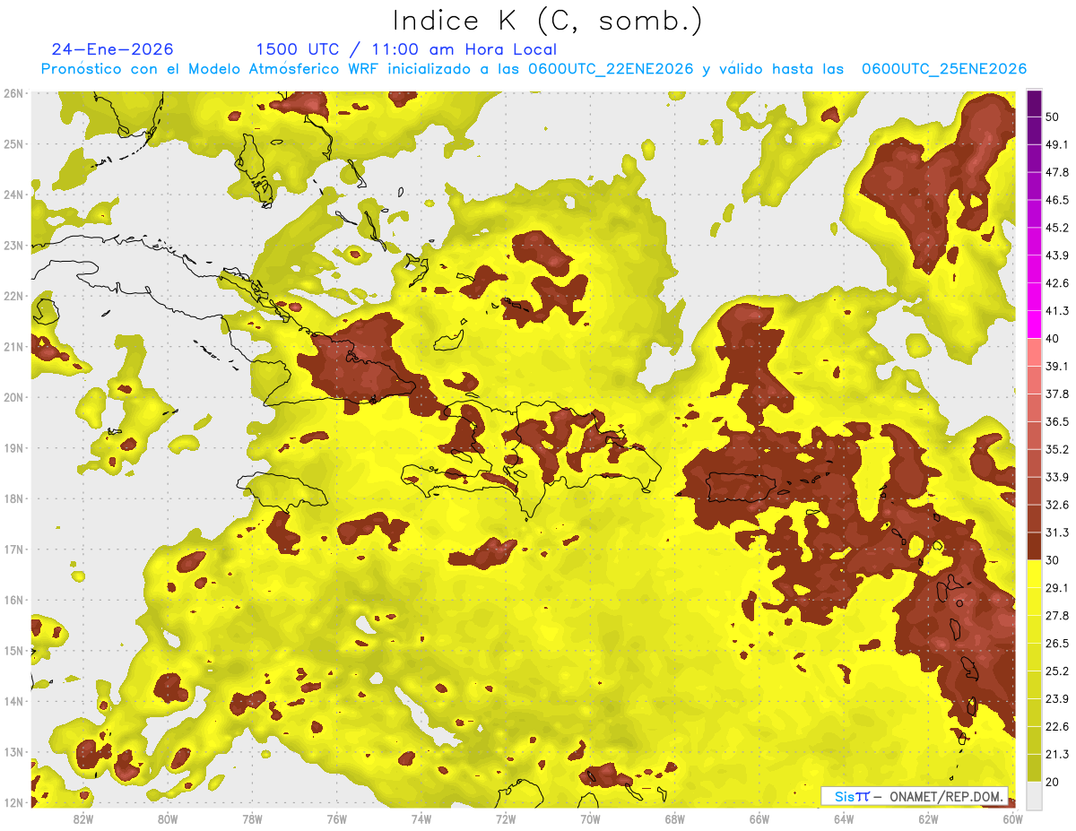Click the "40" color scale label
This screenshot has height=831, width=1076.
[x=1054, y=339]
